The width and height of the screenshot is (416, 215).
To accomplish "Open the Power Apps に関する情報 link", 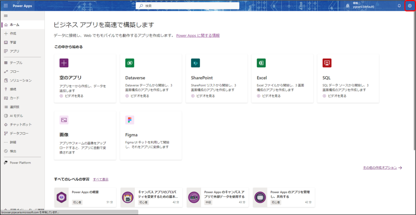I will point(198,35).
